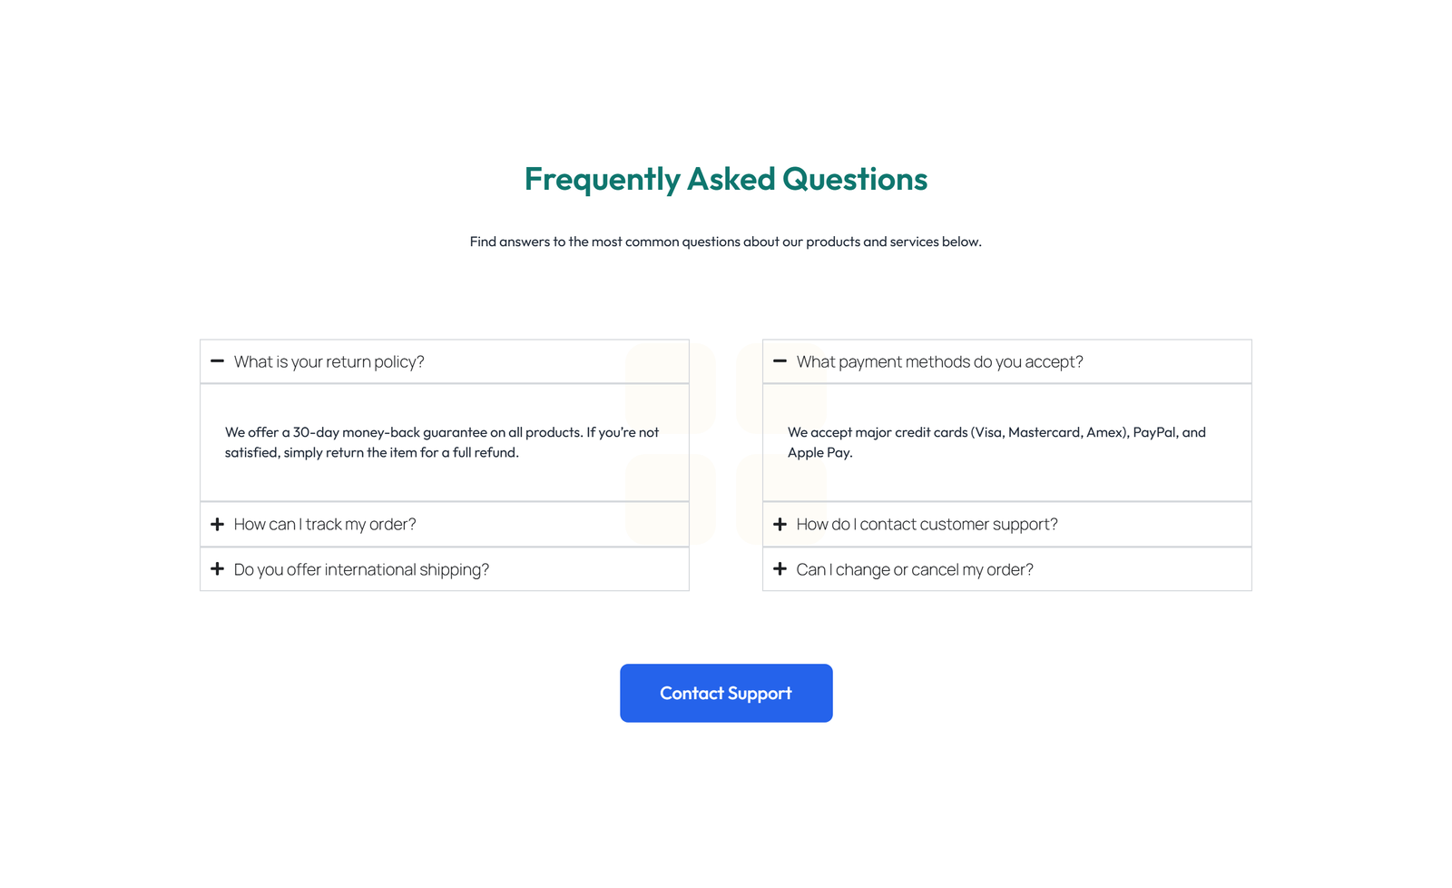Screen dimensions: 1452x888
Task: Click the introductory text below the heading
Action: click(726, 242)
